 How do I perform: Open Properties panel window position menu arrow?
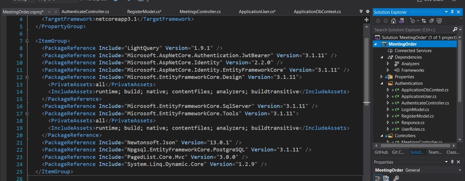(x=446, y=162)
